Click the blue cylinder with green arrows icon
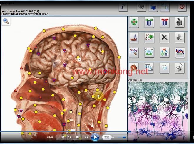Image resolution: width=194 pixels, height=144 pixels. (149, 22)
